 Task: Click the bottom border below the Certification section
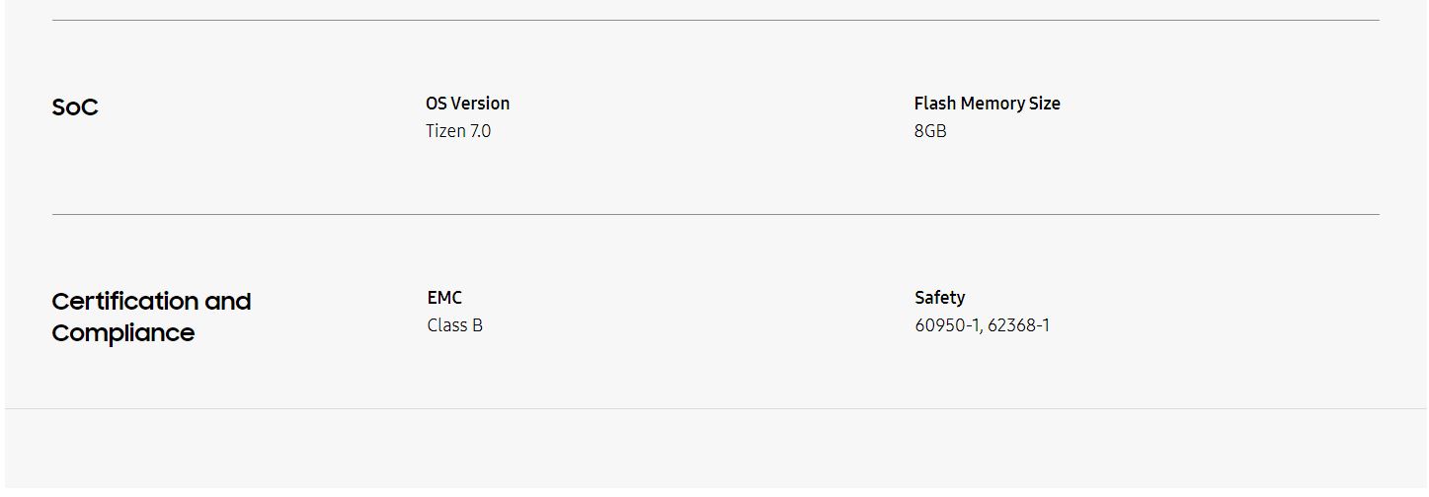click(715, 408)
